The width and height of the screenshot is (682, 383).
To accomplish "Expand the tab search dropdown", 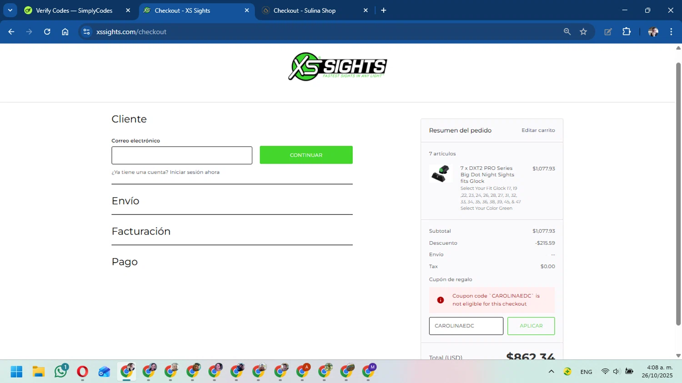I will coord(10,10).
